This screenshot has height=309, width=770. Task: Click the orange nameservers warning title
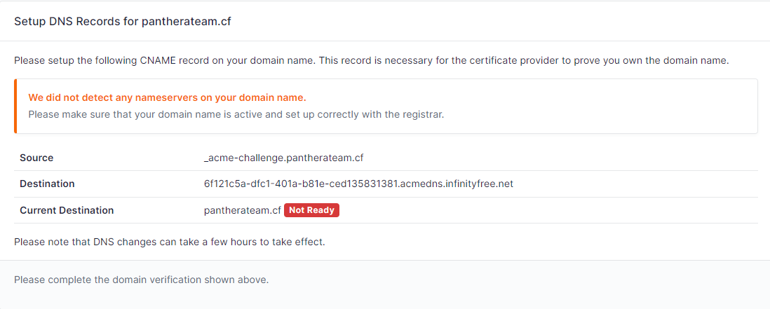point(167,97)
